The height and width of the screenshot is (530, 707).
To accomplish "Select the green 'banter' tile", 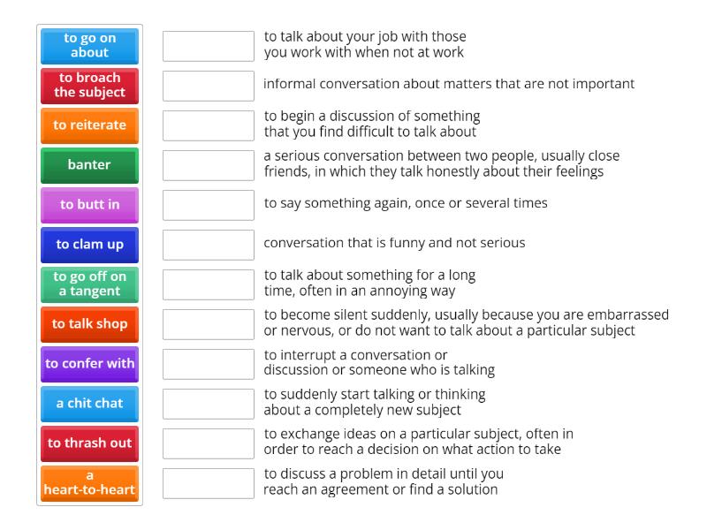I will 89,165.
